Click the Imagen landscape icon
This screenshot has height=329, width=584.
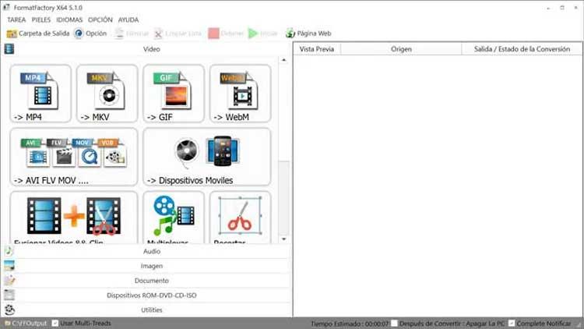click(x=9, y=266)
